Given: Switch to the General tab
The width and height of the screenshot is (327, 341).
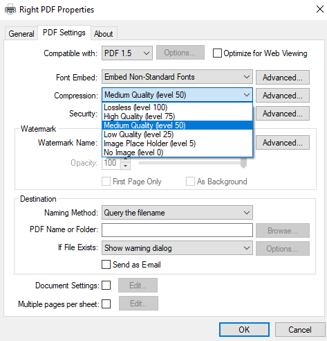Looking at the screenshot, I should 21,34.
